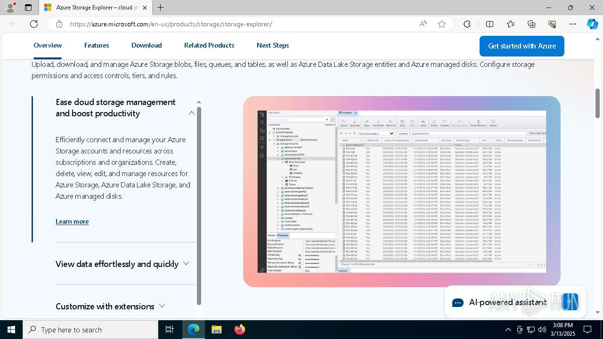Click the Microsoft Edge taskbar icon
The image size is (603, 339).
tap(194, 330)
